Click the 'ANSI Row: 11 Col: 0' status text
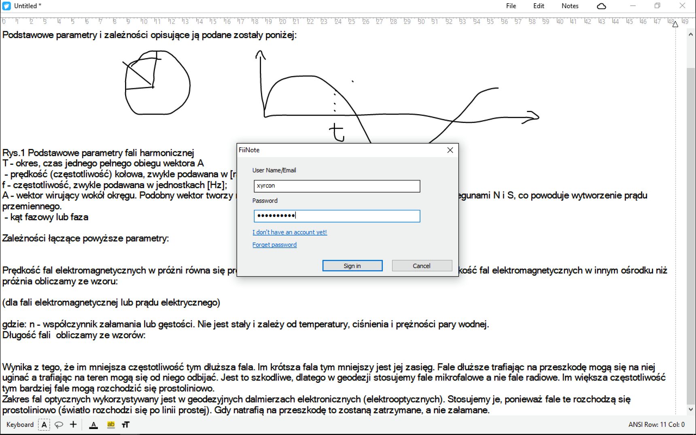Screen dimensions: 696x435 (x=656, y=424)
